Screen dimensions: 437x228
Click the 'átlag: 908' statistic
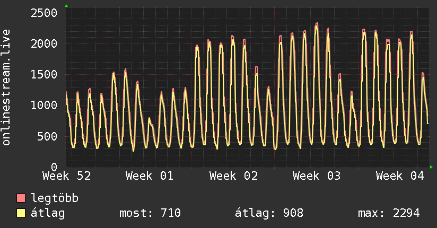(x=269, y=213)
